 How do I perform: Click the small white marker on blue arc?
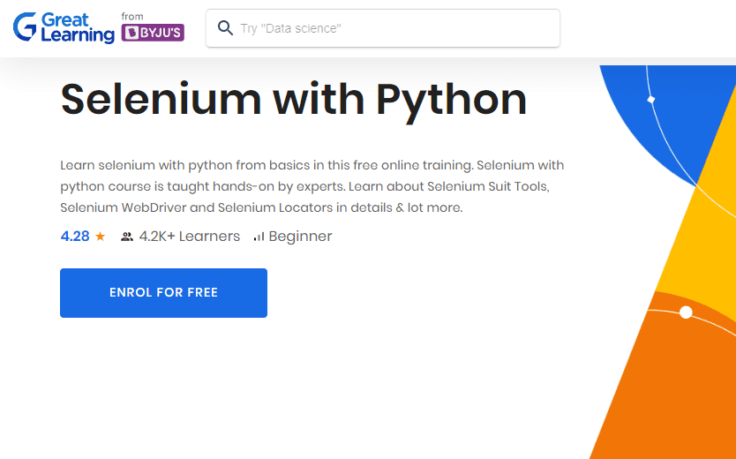point(650,100)
